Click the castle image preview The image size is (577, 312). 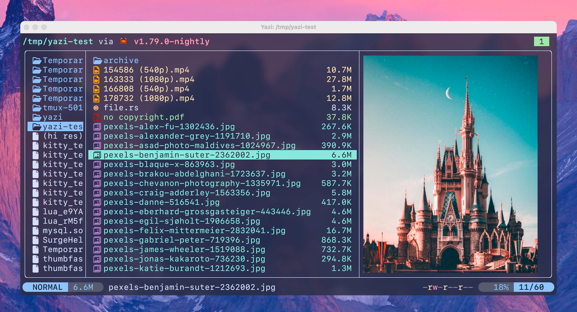click(450, 164)
